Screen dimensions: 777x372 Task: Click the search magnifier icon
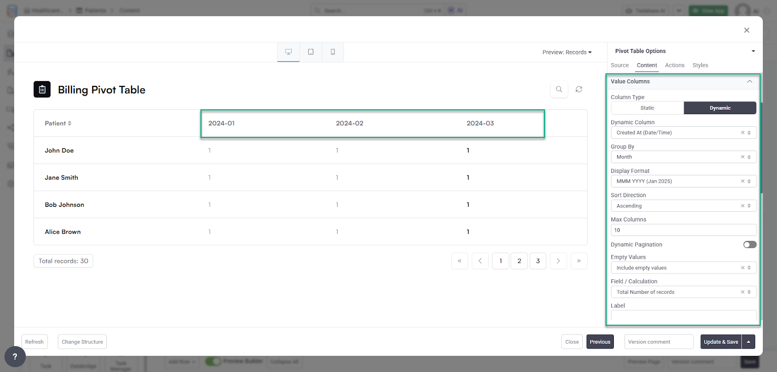click(559, 89)
